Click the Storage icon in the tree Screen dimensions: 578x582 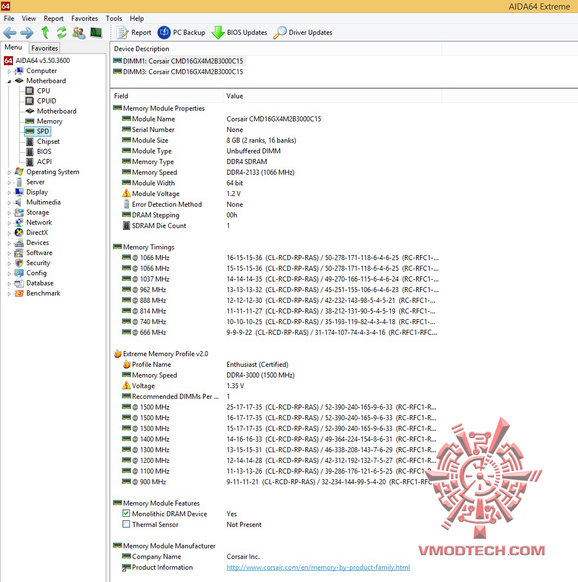19,212
